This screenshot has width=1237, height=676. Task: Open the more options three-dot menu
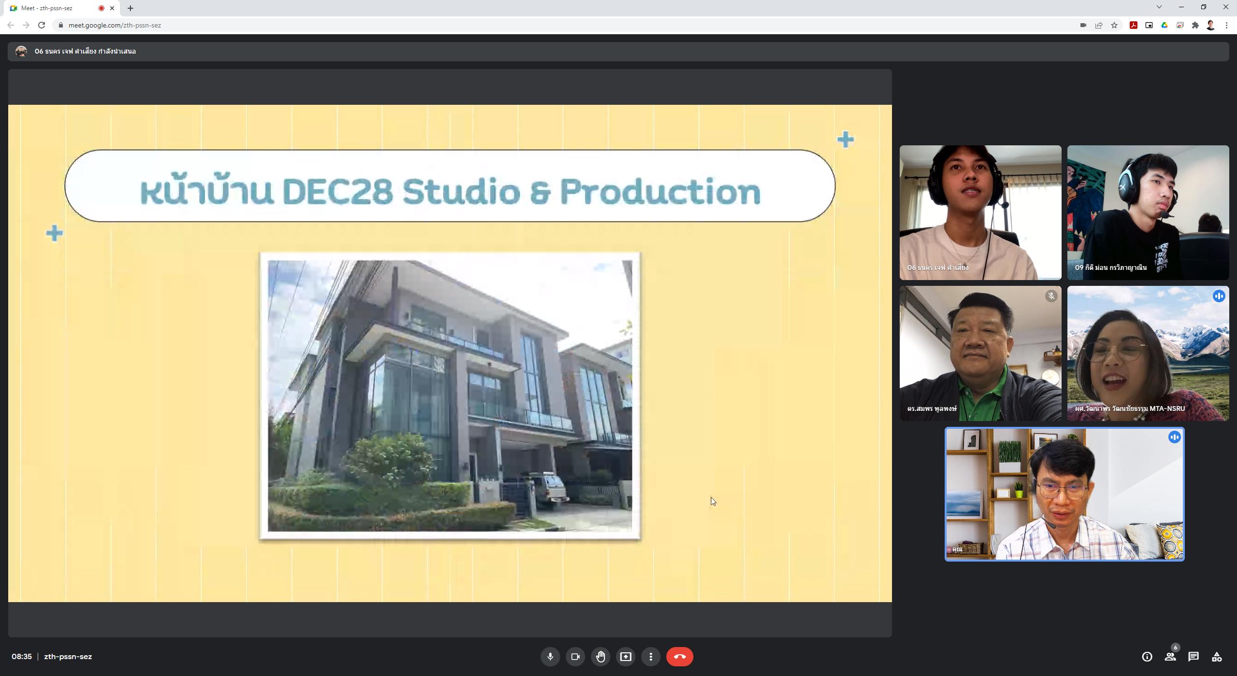pyautogui.click(x=650, y=657)
